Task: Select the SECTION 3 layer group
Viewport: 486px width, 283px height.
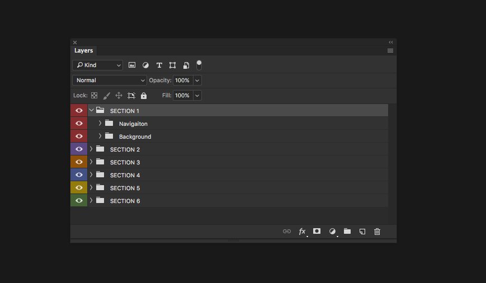Action: pyautogui.click(x=238, y=162)
